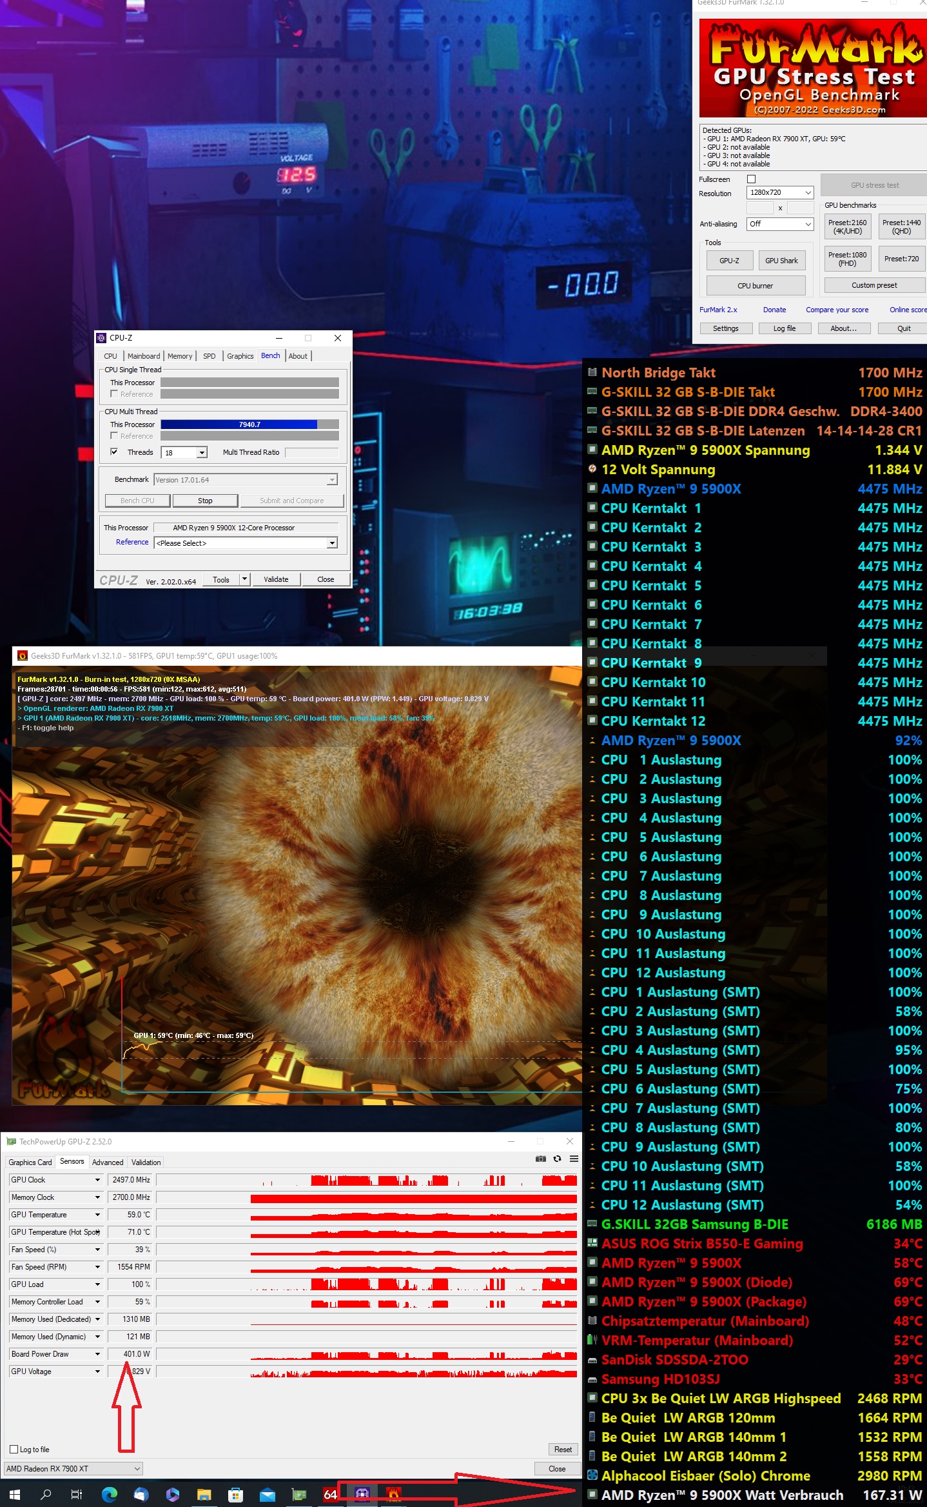Switch to the Mainboard tab in CPU-Z
The height and width of the screenshot is (1507, 927).
tap(144, 356)
